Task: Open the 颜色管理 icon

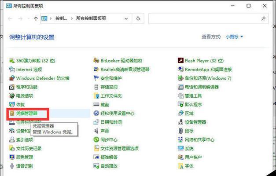Action: tap(12, 157)
